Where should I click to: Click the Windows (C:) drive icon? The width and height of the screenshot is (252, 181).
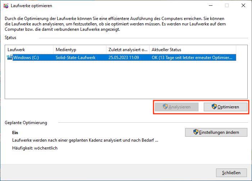[10, 57]
